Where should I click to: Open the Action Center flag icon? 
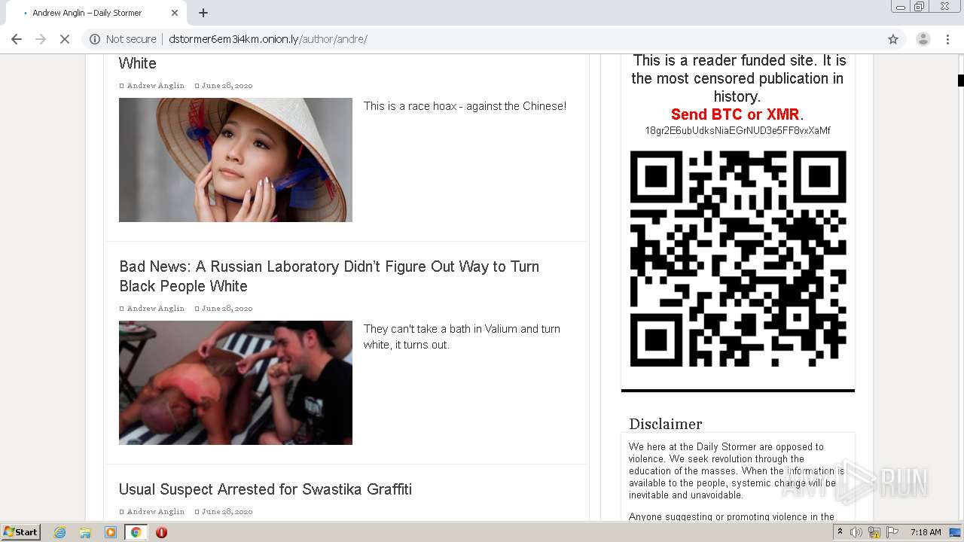click(892, 532)
